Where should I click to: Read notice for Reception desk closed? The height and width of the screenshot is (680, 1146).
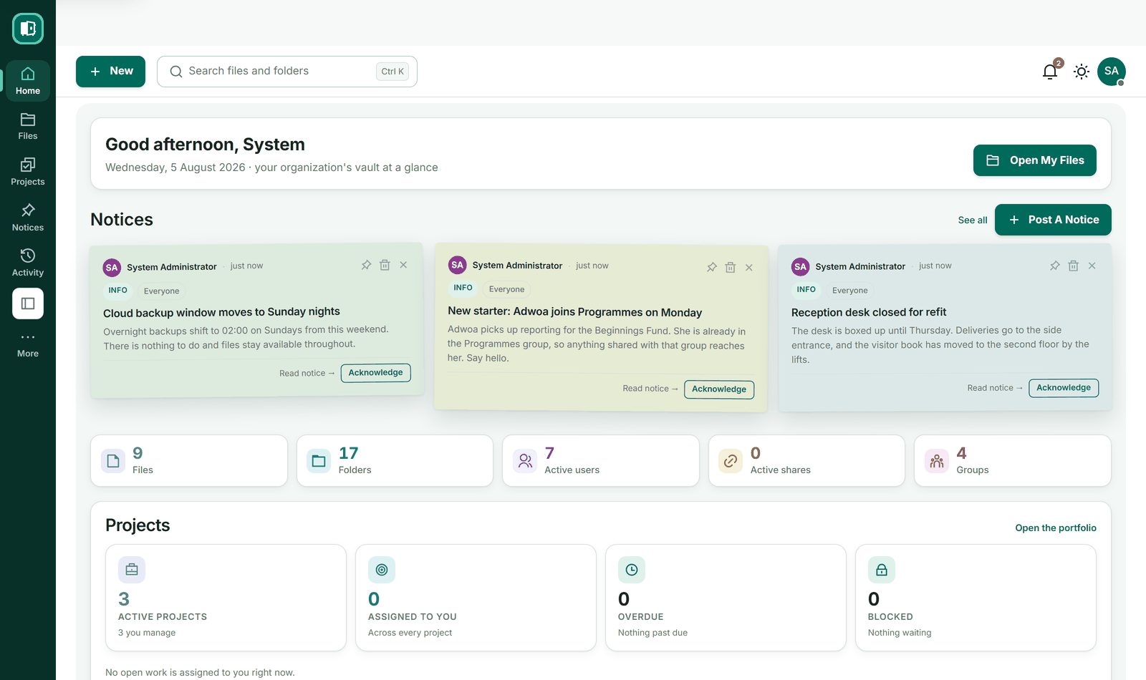[995, 388]
